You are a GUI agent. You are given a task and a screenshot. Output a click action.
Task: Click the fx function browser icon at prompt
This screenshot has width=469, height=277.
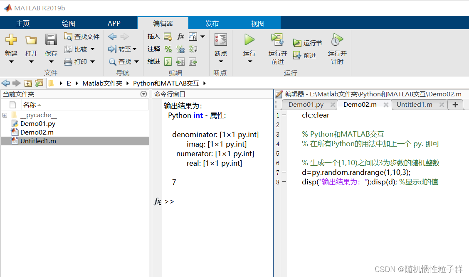(157, 201)
